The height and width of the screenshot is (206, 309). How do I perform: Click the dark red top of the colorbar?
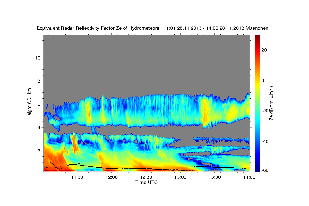coord(257,37)
